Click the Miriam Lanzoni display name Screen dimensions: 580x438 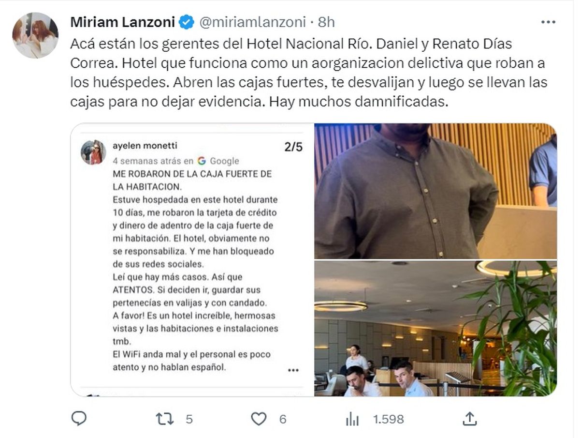coord(123,22)
